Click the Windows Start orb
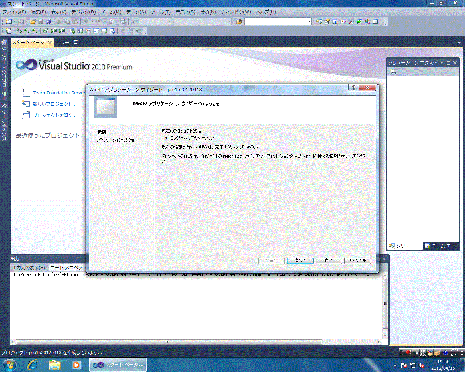This screenshot has width=465, height=372. pos(10,364)
